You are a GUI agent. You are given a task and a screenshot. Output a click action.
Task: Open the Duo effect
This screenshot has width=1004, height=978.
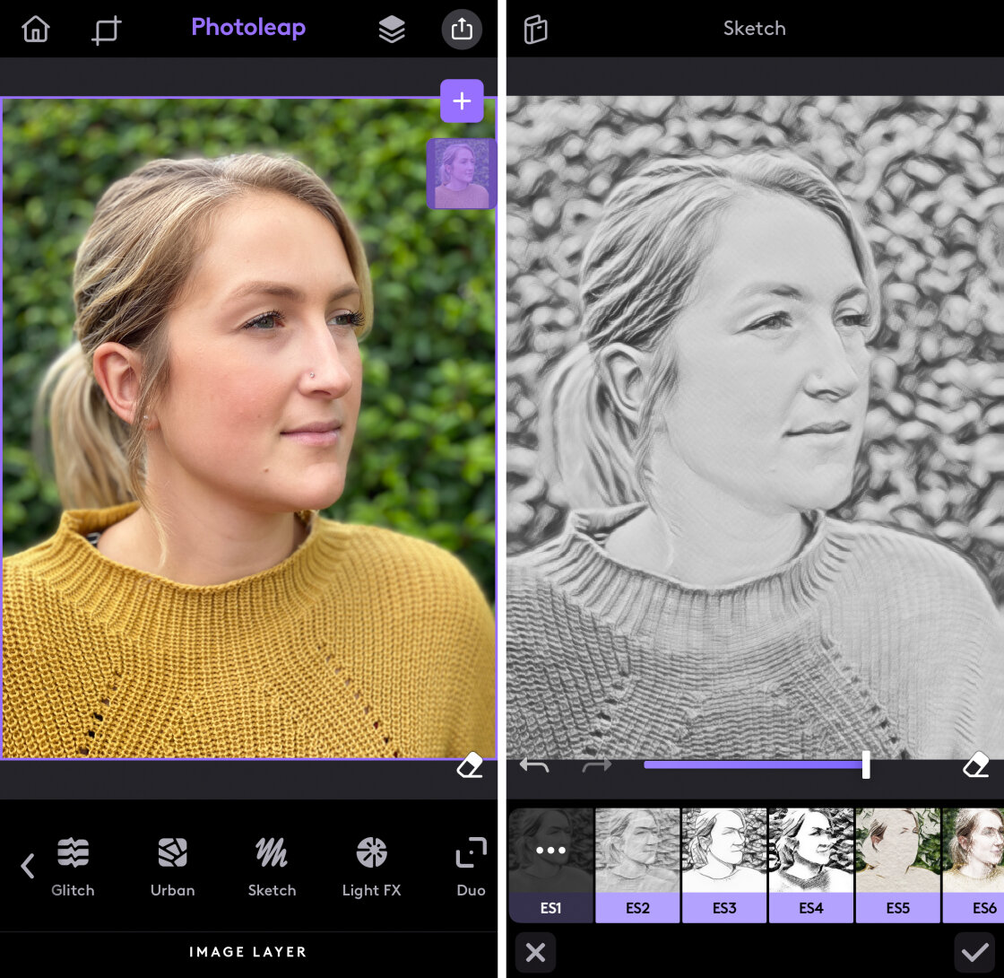pos(471,867)
